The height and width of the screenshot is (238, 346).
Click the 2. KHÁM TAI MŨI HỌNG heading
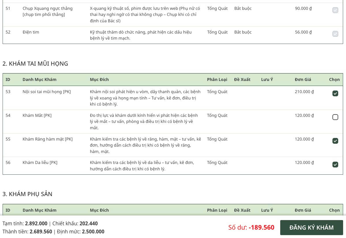[35, 64]
